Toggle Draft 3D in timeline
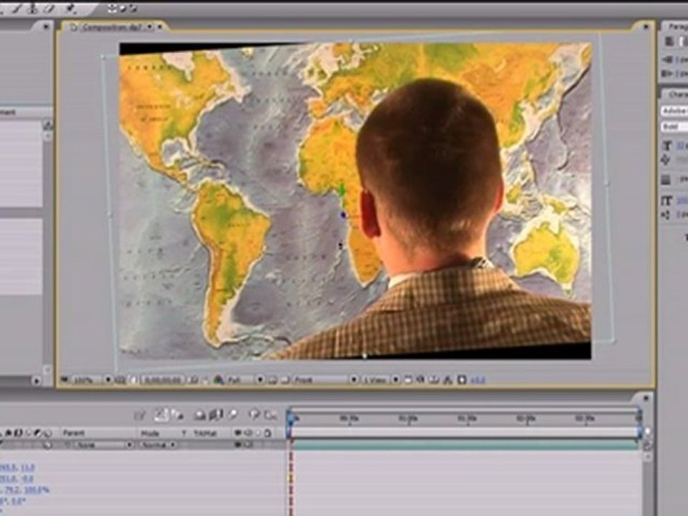The width and height of the screenshot is (688, 516). pyautogui.click(x=177, y=414)
